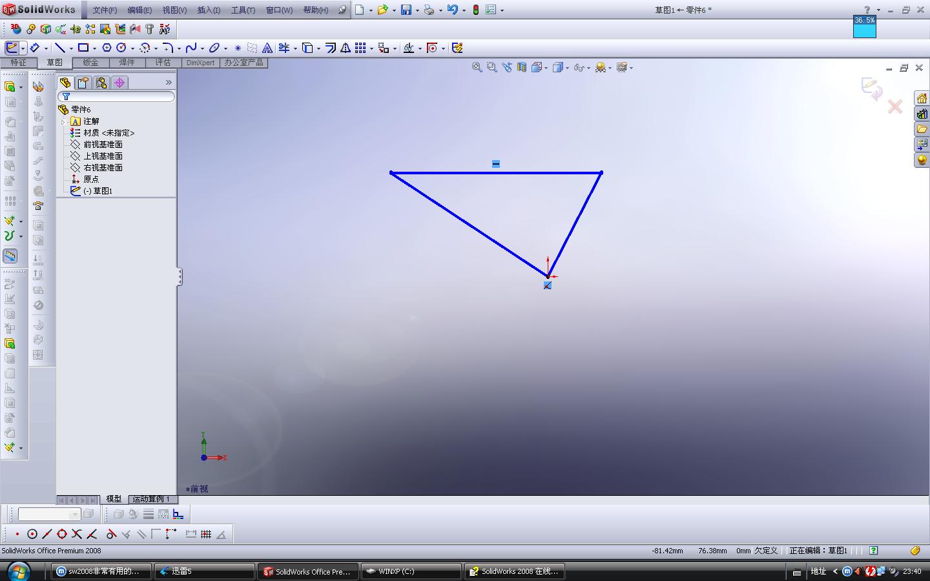Viewport: 930px width, 581px height.
Task: Open the Undo dropdown arrow
Action: click(x=463, y=10)
